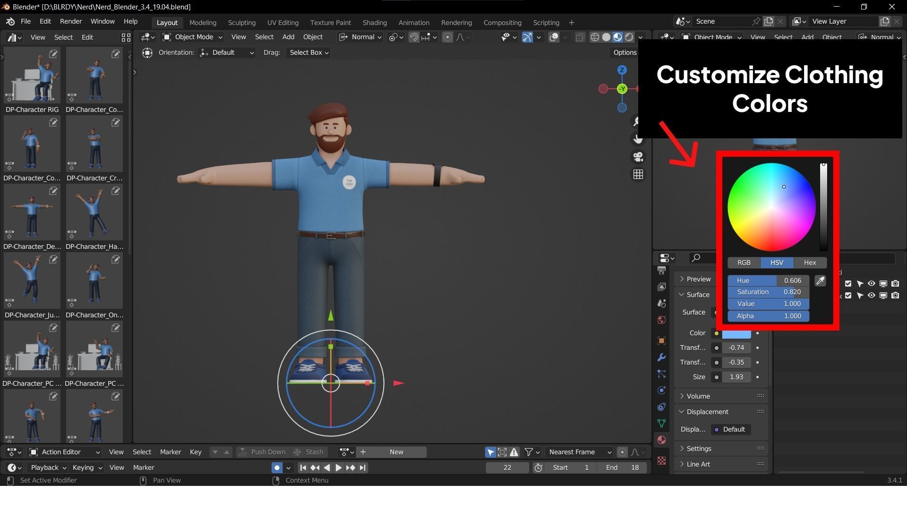Collapse the Displacement panel
This screenshot has width=907, height=510.
(x=722, y=412)
